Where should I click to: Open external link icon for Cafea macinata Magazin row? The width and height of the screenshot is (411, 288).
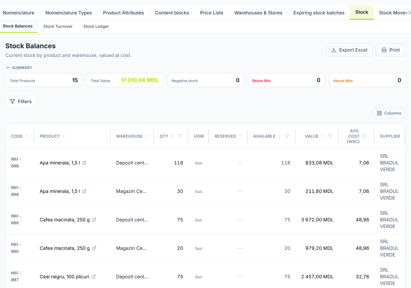pyautogui.click(x=94, y=248)
